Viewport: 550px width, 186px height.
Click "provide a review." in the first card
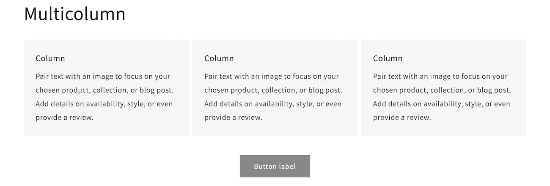[x=64, y=118]
